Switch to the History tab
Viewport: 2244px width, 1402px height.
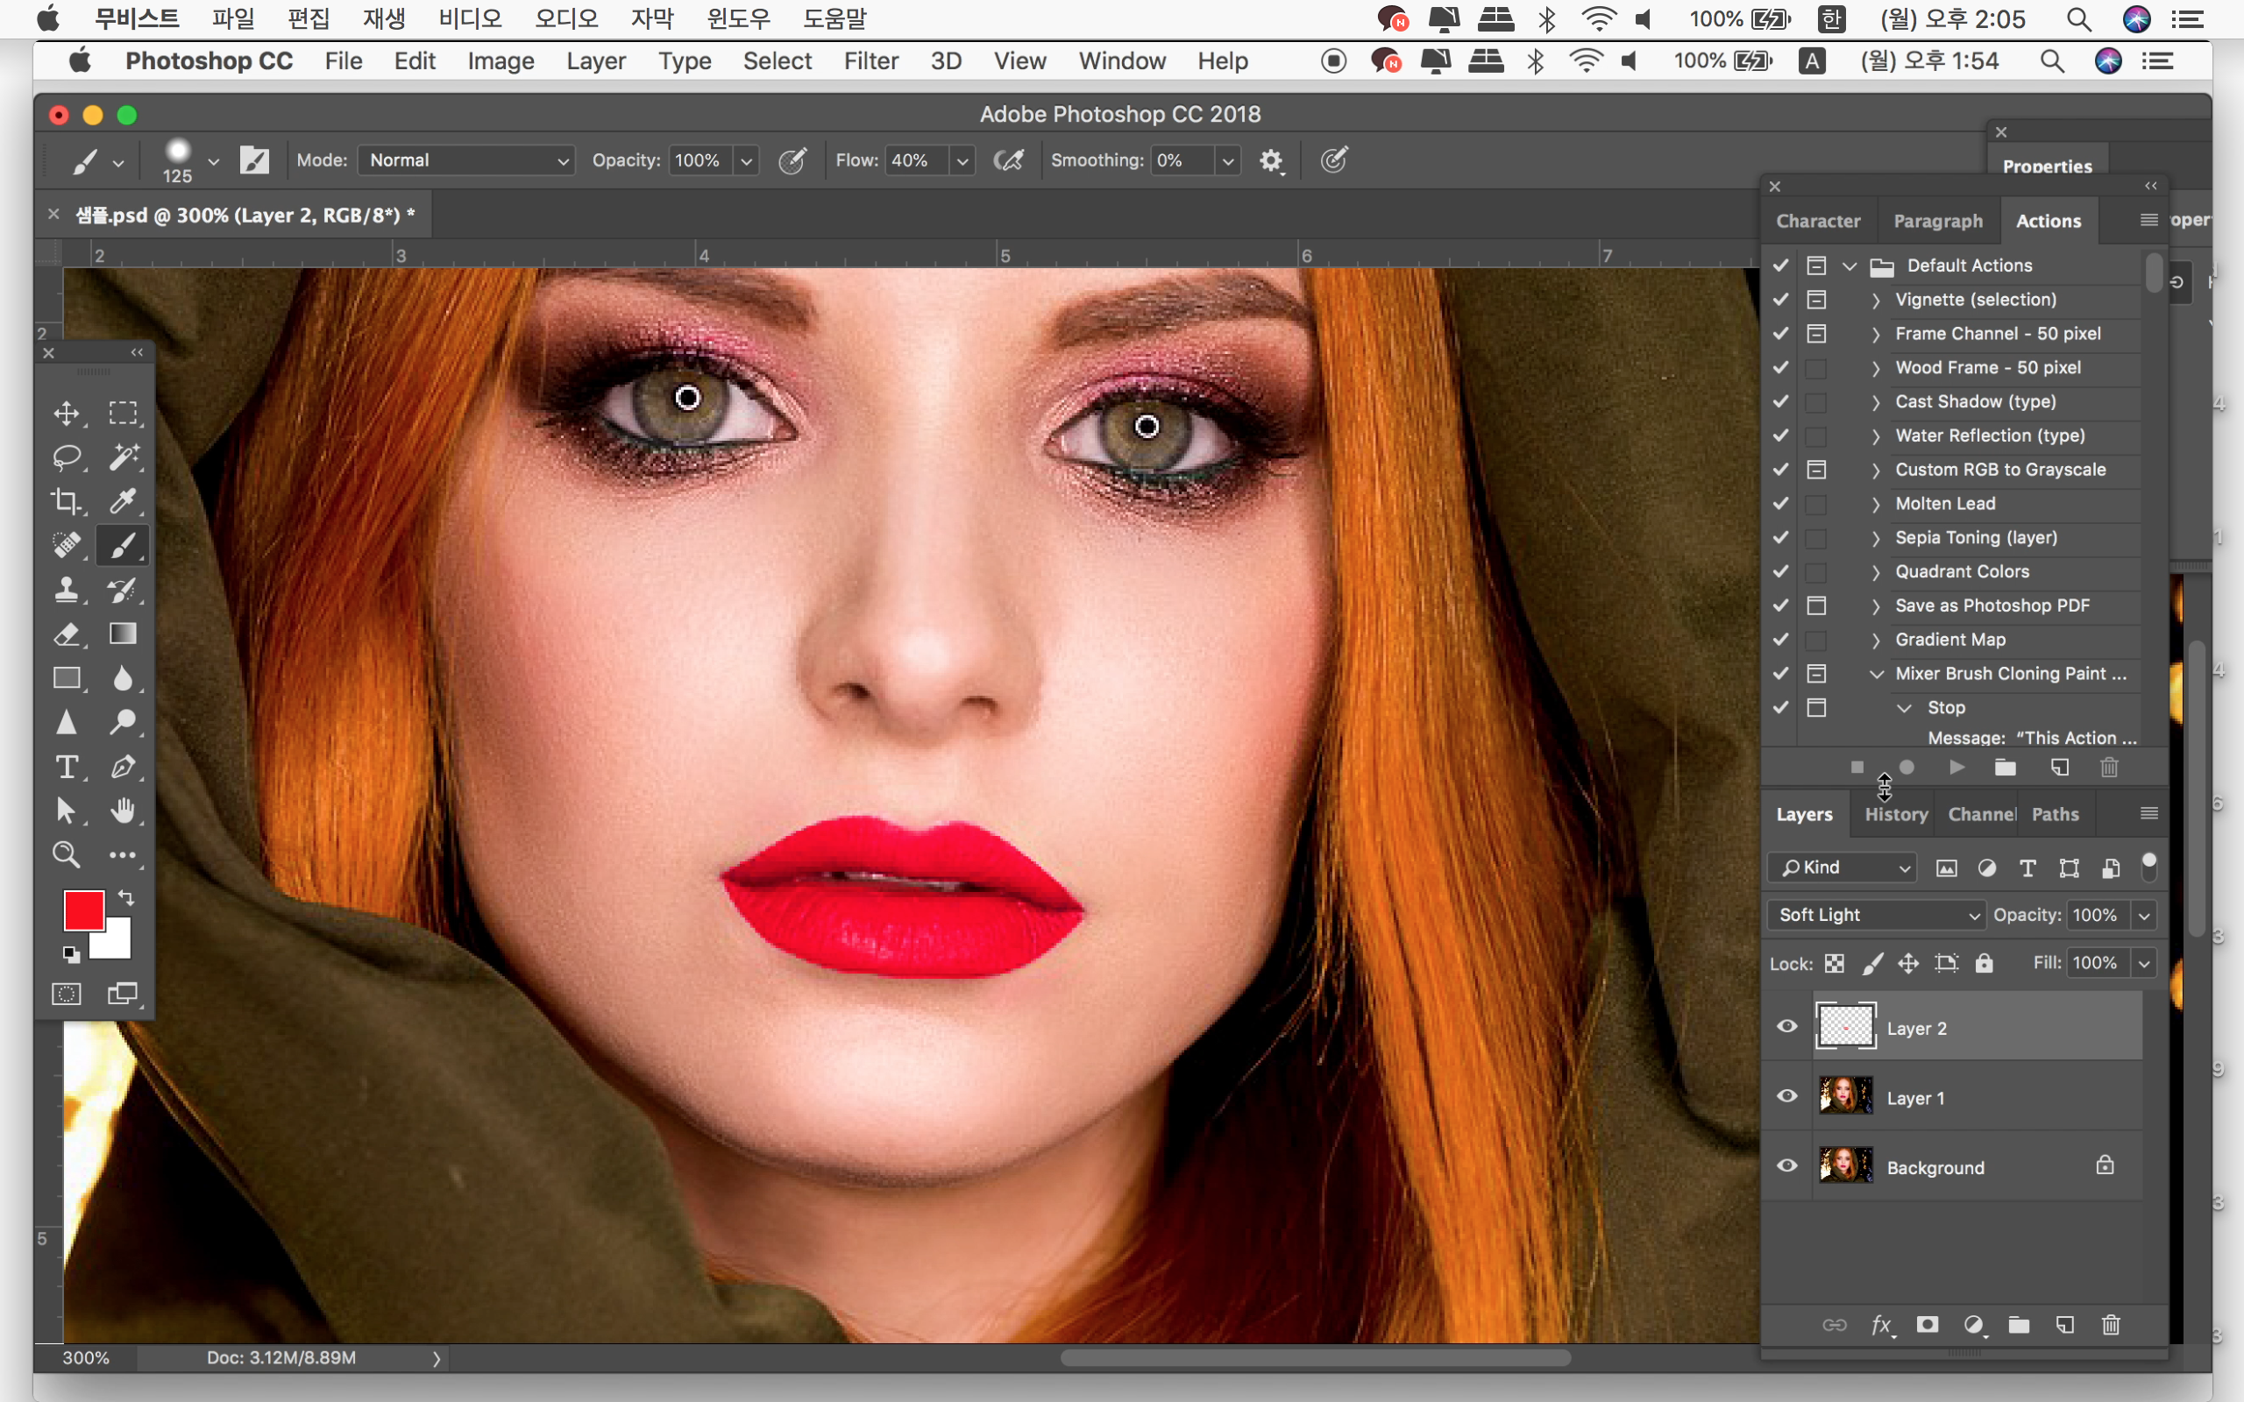pyautogui.click(x=1895, y=814)
